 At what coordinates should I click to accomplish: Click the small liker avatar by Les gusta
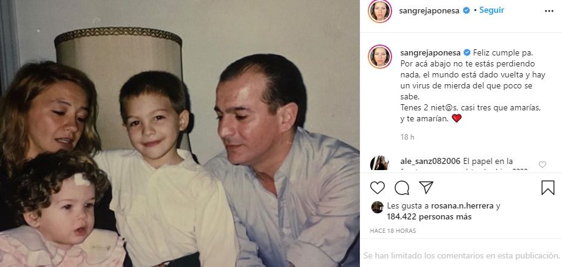tap(377, 207)
